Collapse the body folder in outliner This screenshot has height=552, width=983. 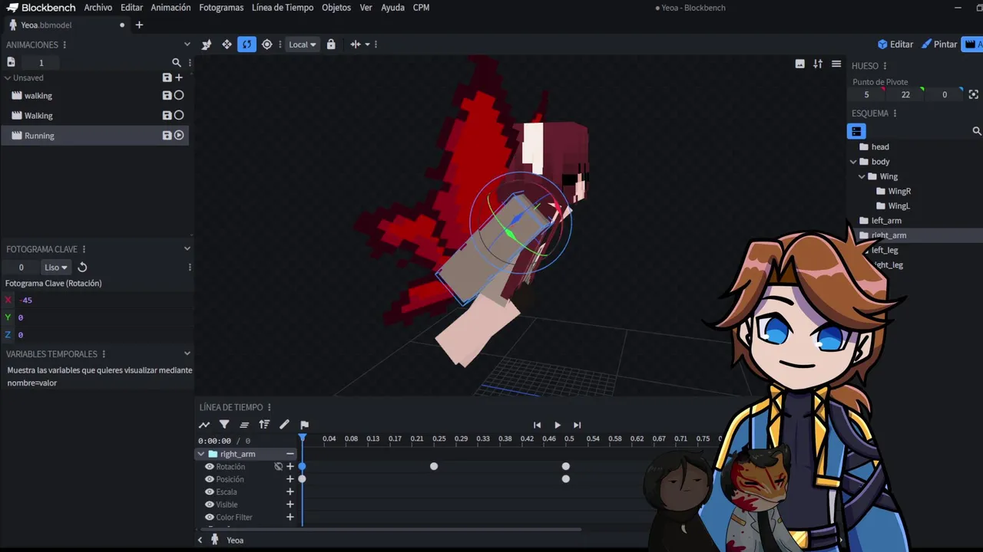(853, 162)
